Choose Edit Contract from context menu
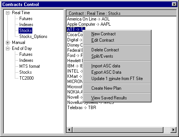 117,40
